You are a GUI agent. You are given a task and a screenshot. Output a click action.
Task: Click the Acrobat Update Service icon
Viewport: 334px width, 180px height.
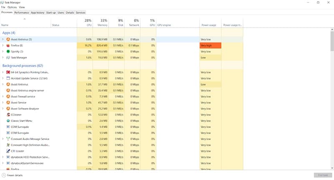point(8,78)
